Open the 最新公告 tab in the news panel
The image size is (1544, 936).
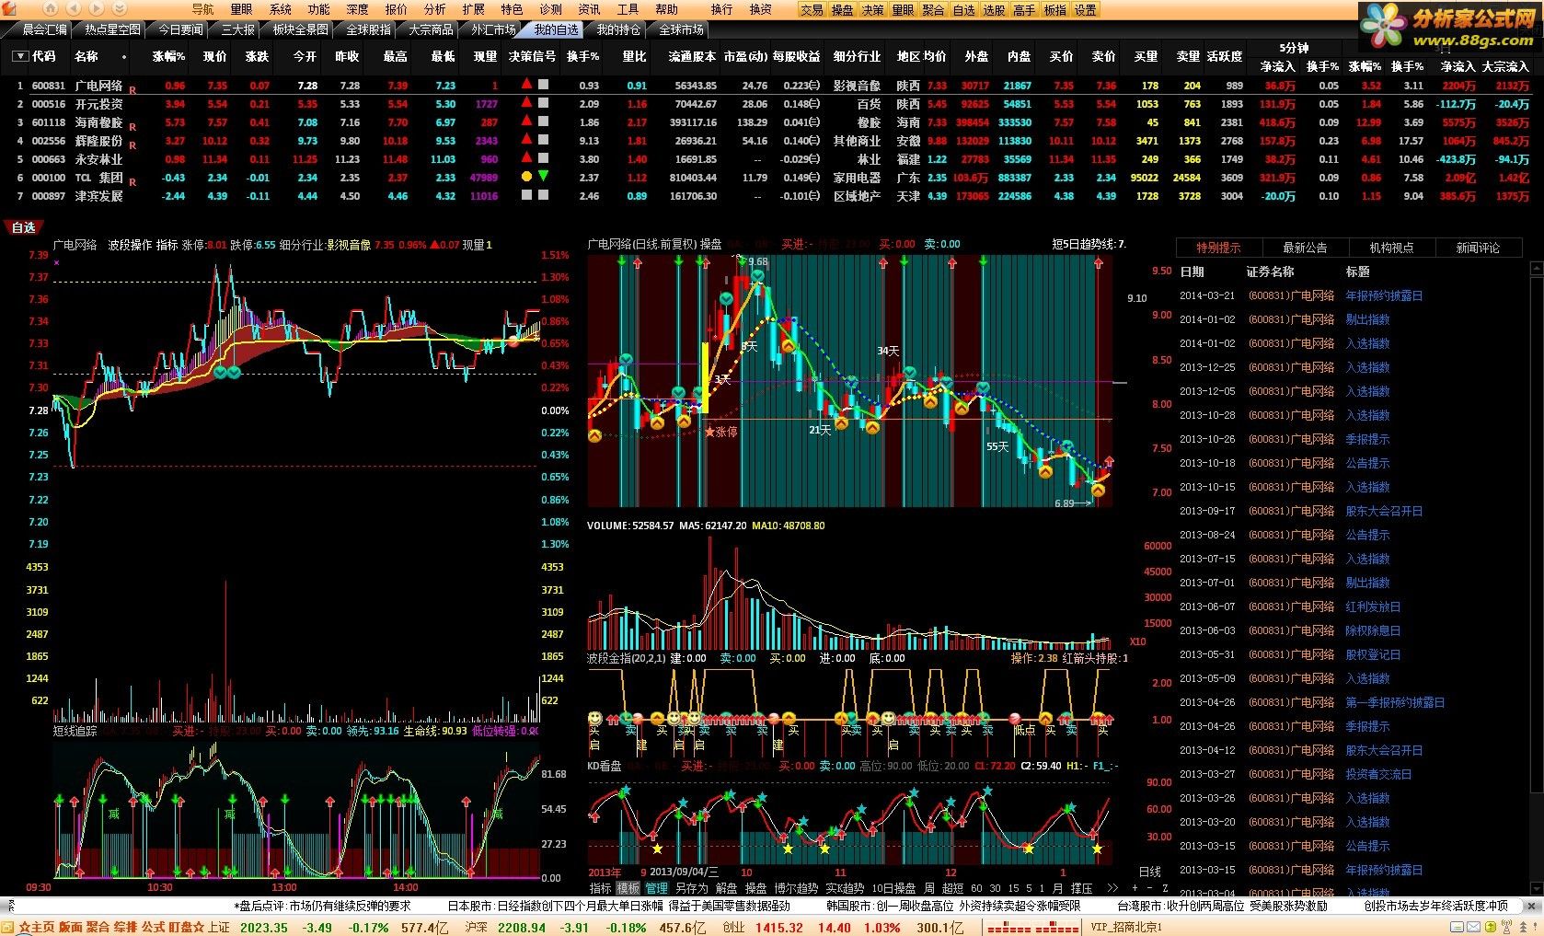[x=1305, y=248]
